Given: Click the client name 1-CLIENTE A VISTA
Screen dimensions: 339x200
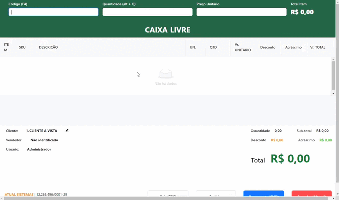Looking at the screenshot, I should coord(42,131).
